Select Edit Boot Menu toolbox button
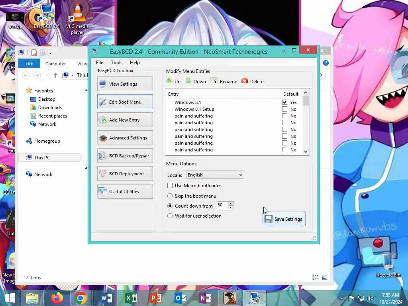 click(125, 102)
